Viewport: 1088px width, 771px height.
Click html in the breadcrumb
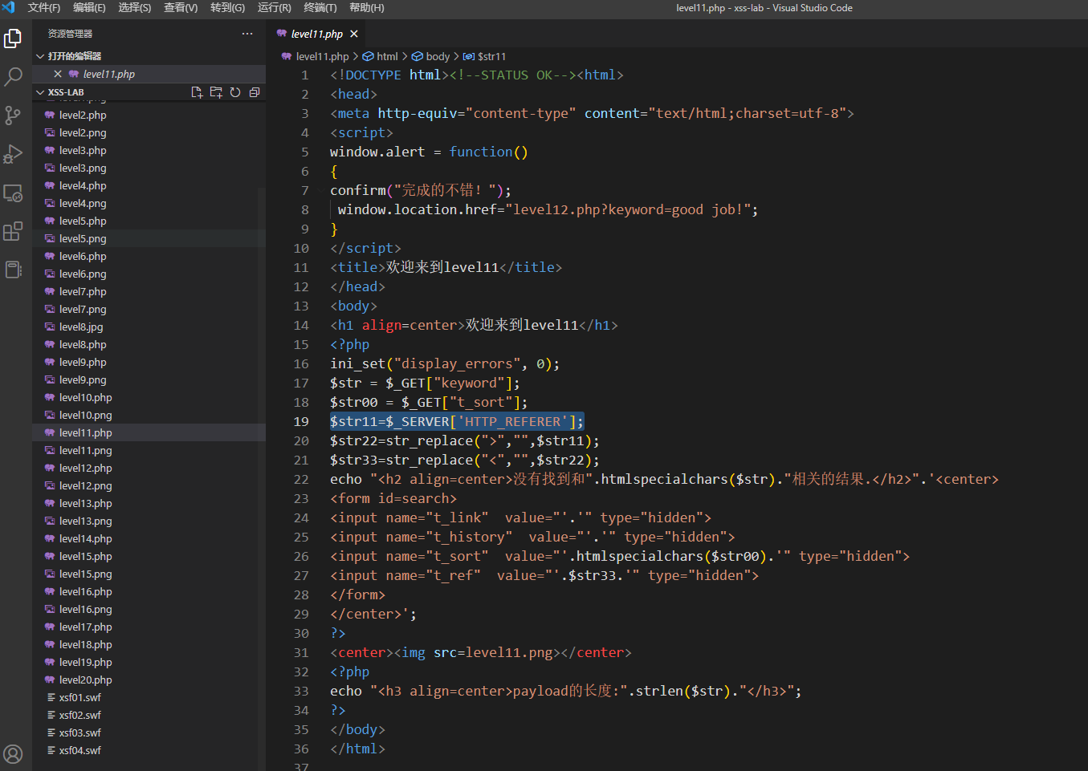click(387, 56)
